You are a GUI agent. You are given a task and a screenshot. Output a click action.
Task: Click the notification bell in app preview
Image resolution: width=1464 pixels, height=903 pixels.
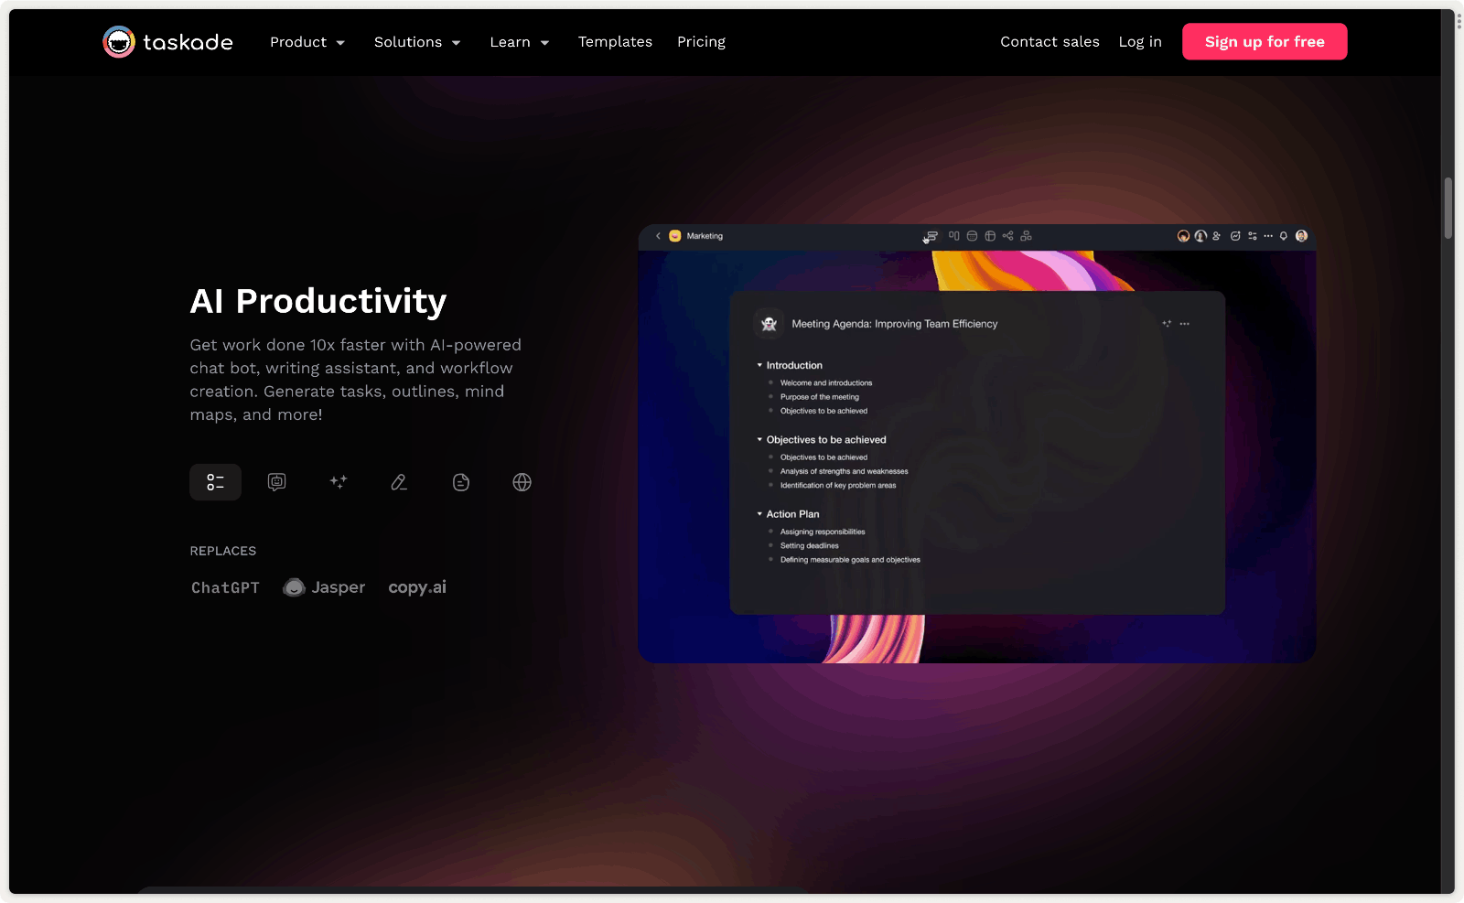(x=1284, y=236)
